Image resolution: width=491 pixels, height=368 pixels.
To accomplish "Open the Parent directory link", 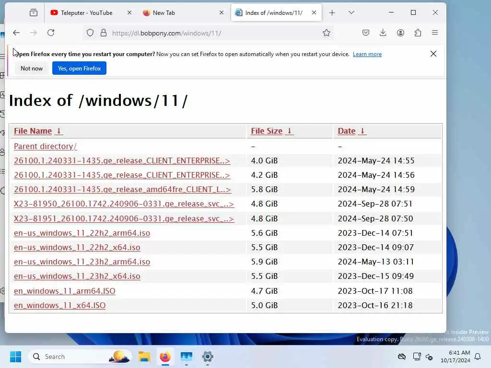I will 45,146.
